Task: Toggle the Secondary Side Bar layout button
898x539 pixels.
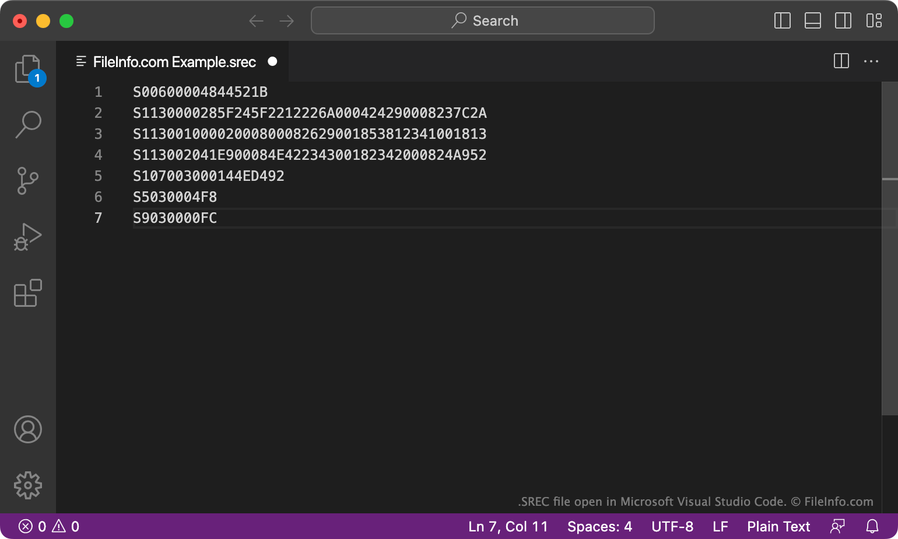Action: [x=843, y=20]
